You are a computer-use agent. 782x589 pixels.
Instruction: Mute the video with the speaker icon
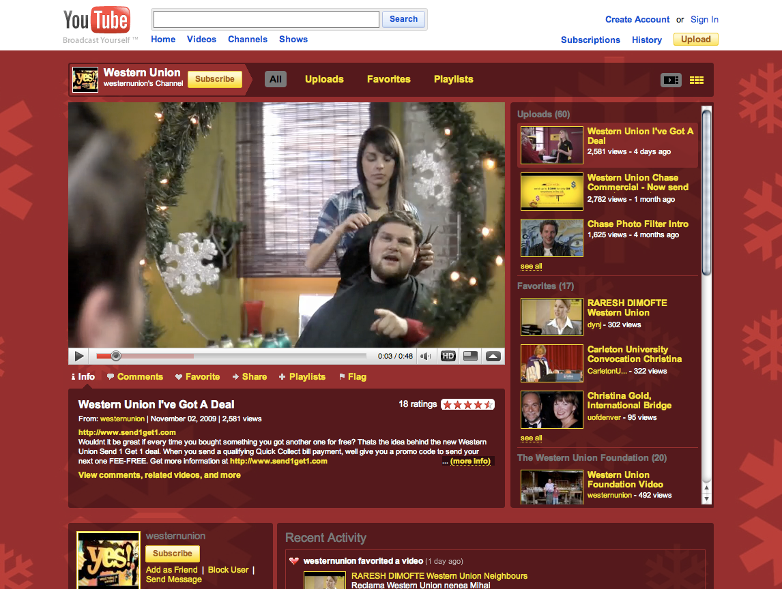425,356
